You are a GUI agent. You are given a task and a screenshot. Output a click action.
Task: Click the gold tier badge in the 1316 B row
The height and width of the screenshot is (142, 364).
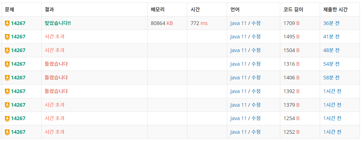pos(7,64)
